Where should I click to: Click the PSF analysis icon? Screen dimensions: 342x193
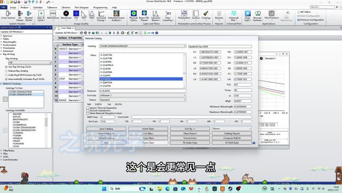tap(76, 16)
